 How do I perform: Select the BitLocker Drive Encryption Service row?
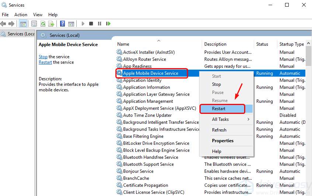[x=211, y=143]
